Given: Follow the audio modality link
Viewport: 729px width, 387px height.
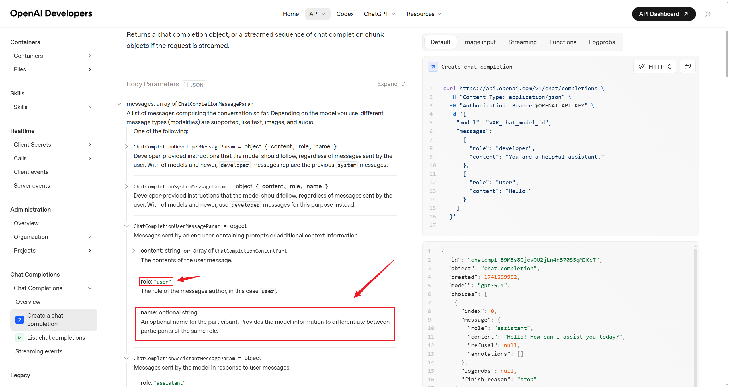Looking at the screenshot, I should 306,122.
